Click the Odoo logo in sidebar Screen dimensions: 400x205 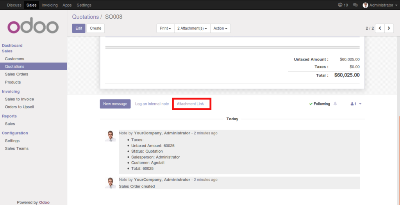pyautogui.click(x=33, y=25)
